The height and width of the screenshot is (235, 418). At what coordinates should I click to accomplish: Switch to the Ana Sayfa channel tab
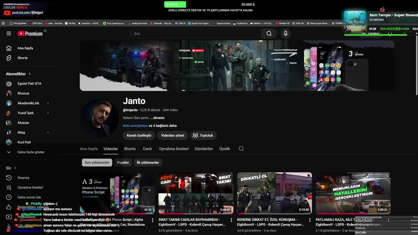[x=88, y=149]
